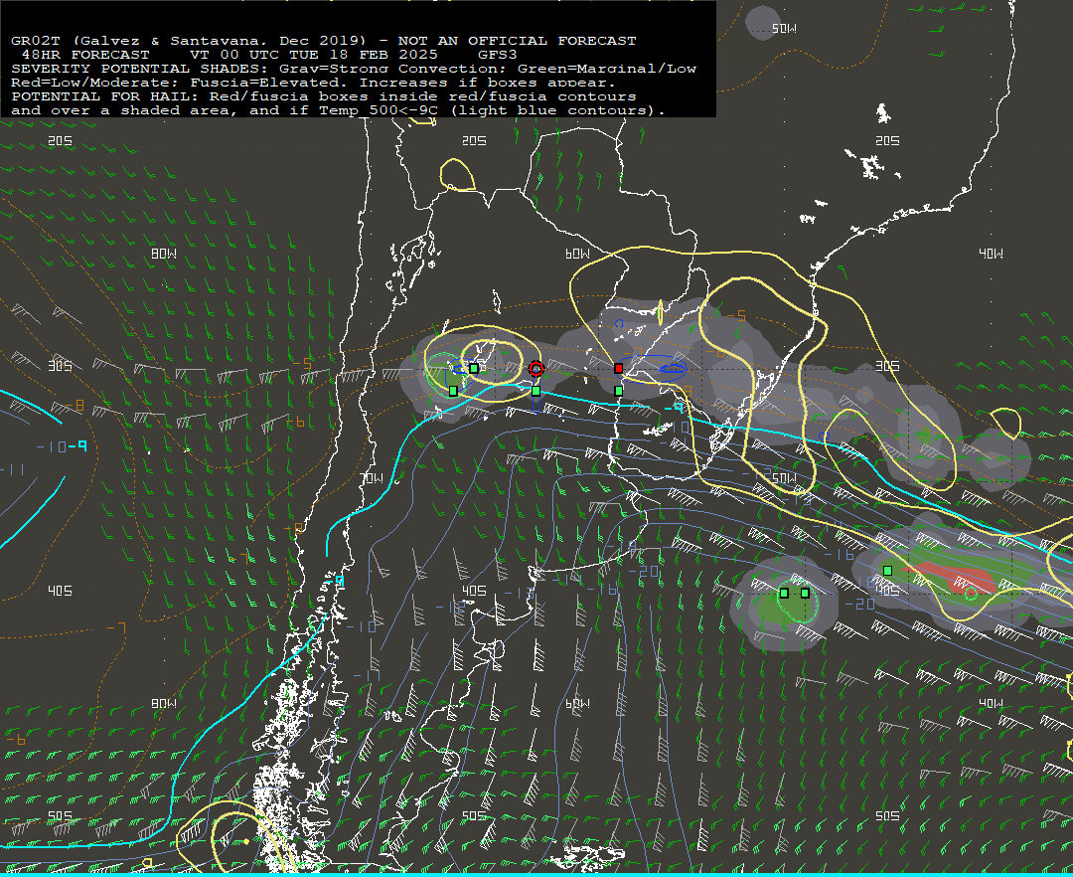The height and width of the screenshot is (877, 1073).
Task: Click the westernmost green box on the map
Action: click(x=453, y=391)
